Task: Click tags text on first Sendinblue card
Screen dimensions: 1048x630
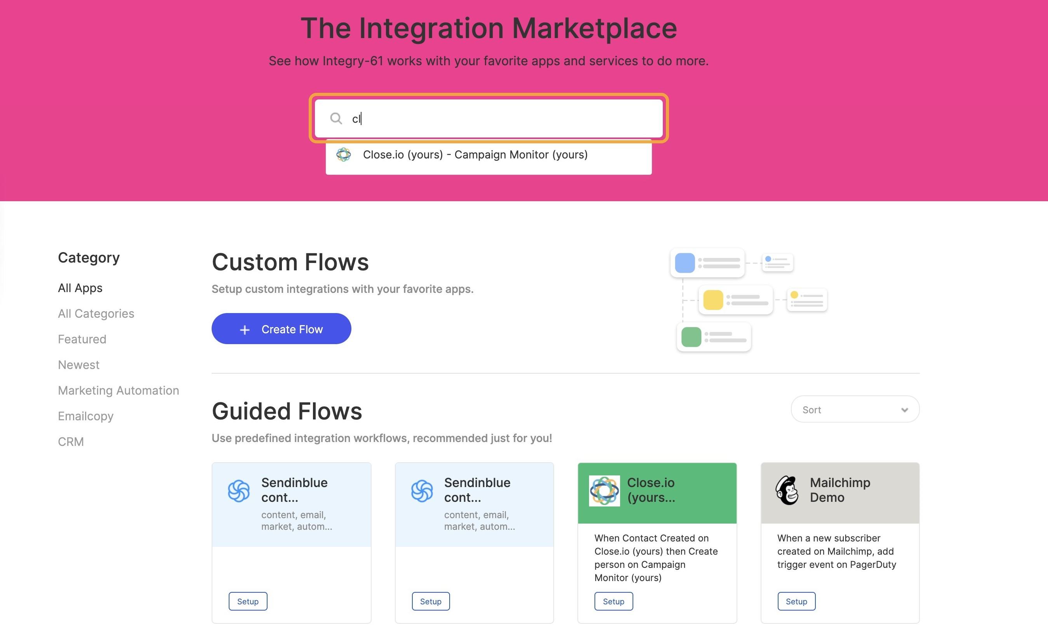Action: pyautogui.click(x=297, y=520)
